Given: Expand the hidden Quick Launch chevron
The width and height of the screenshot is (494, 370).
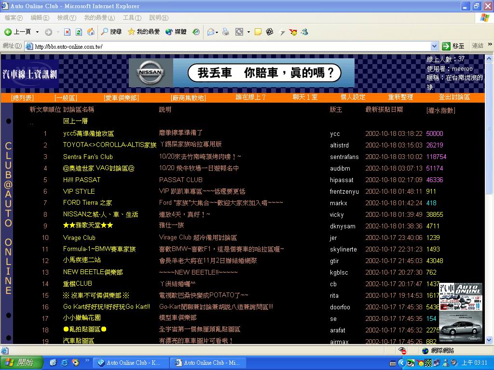Looking at the screenshot, I should pos(87,360).
